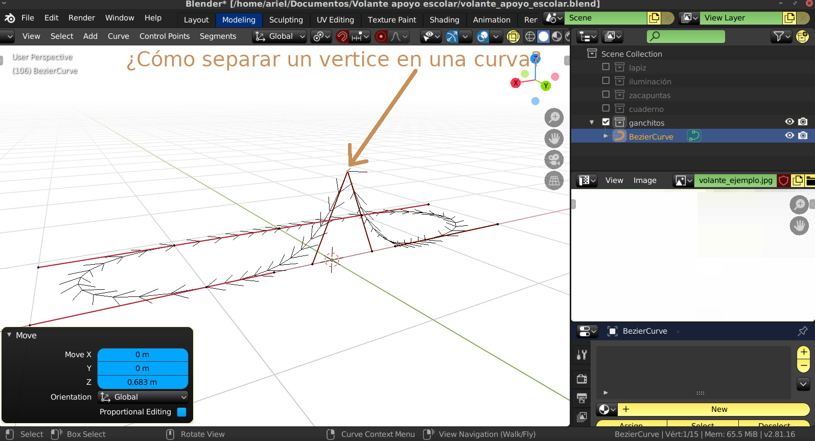Toggle X-ray view icon in viewport header
815x441 pixels.
tap(513, 36)
